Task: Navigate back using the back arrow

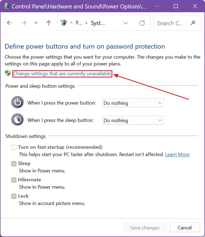Action: pos(9,23)
